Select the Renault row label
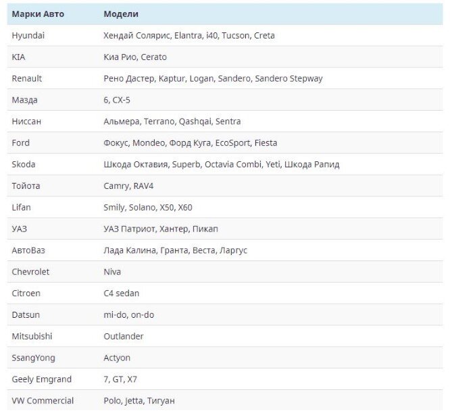Image resolution: width=450 pixels, height=417 pixels. tap(27, 79)
